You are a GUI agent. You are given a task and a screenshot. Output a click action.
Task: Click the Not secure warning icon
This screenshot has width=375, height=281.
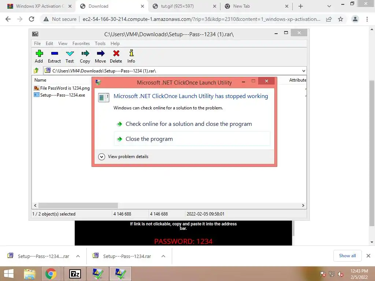[x=46, y=19]
